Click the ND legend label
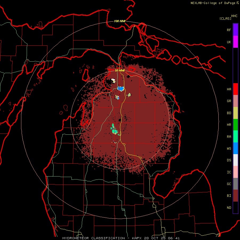240x240 pixels. click(229, 208)
